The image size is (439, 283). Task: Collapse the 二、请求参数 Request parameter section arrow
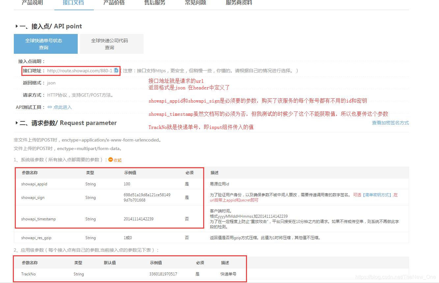click(x=16, y=123)
